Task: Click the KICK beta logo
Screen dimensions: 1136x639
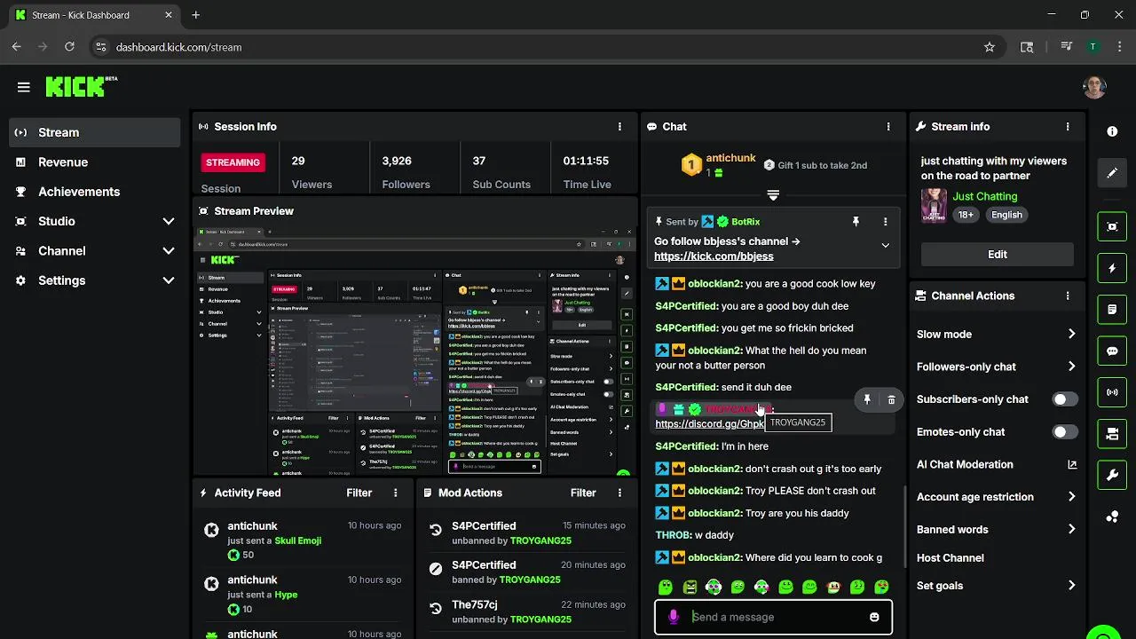Action: coord(81,86)
